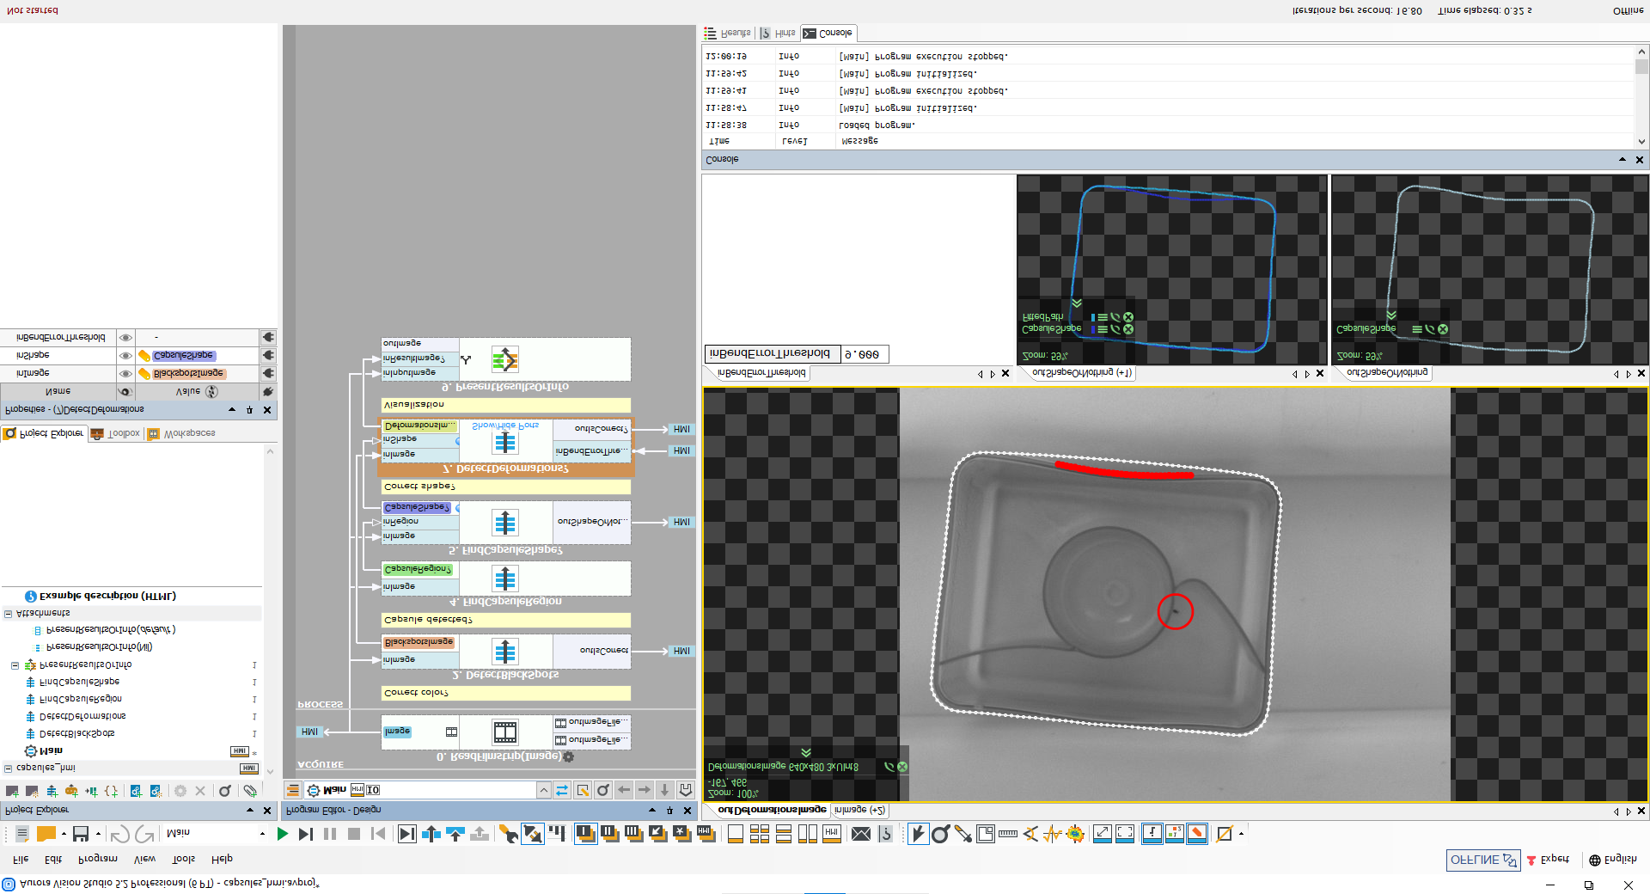Click the Save project icon
Viewport: 1650px width, 894px height.
[81, 833]
